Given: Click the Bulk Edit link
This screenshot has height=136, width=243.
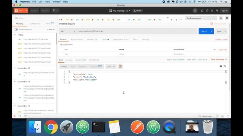Looking at the screenshot, I should (x=223, y=49).
